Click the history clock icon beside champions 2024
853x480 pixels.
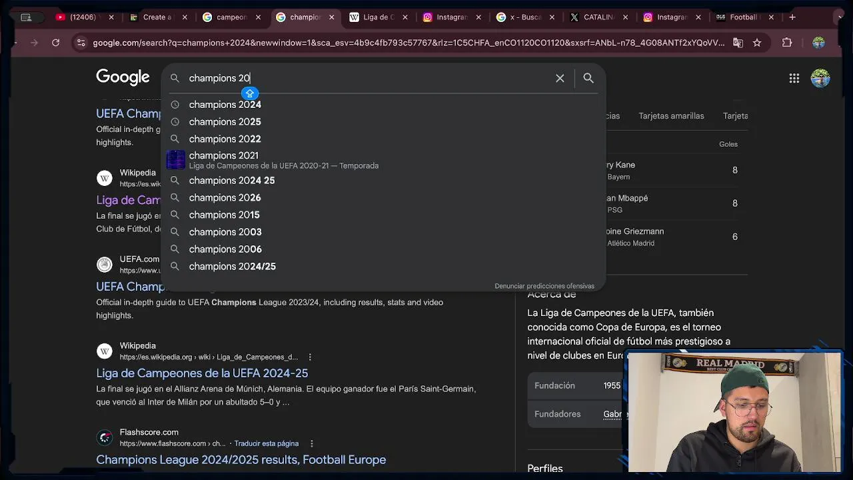coord(175,105)
